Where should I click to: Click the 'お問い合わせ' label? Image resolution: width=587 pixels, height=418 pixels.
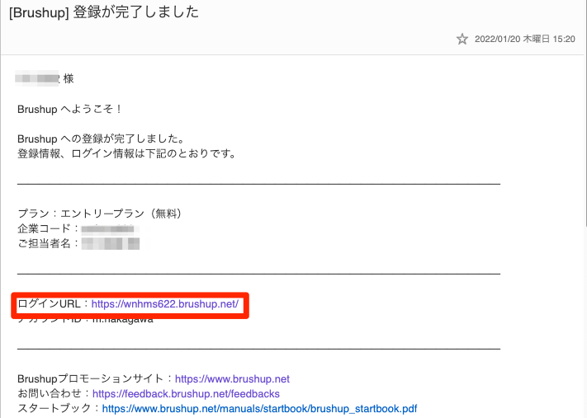(49, 394)
